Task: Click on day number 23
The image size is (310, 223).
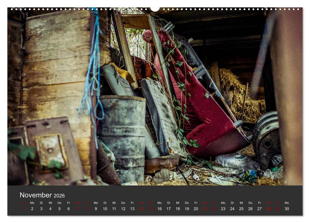Action: pyautogui.click(x=223, y=209)
